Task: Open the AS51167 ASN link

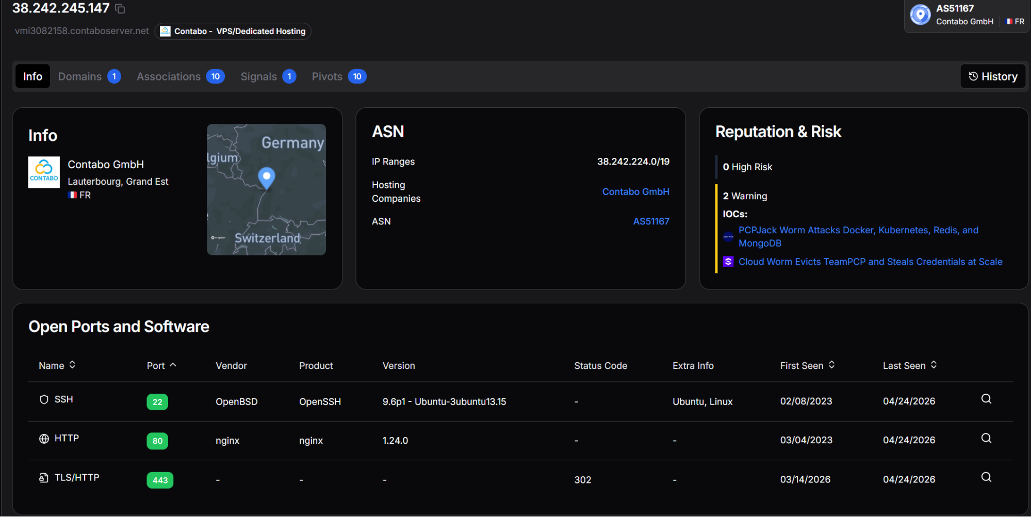Action: coord(651,221)
